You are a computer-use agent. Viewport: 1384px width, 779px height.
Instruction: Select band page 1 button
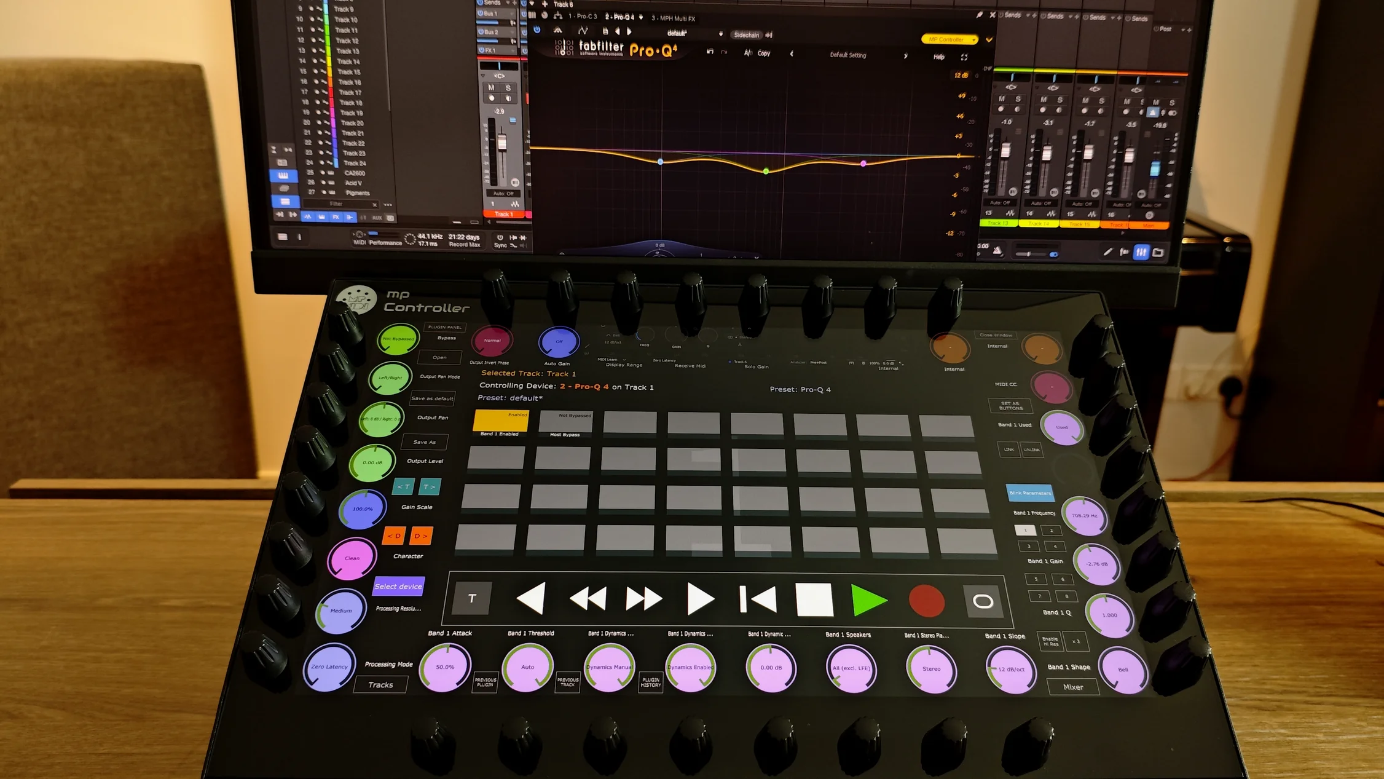click(x=1025, y=530)
